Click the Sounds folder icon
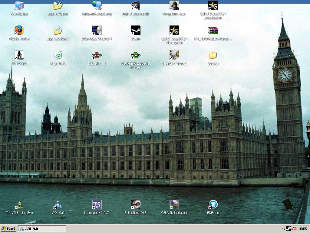The image size is (310, 233). coord(213,55)
